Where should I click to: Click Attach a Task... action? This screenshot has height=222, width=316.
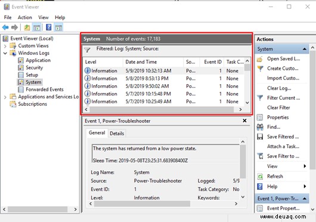coord(283,146)
